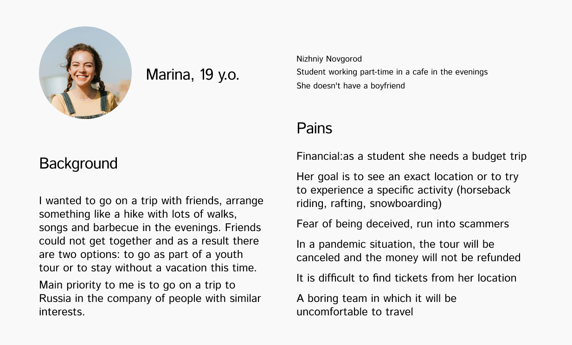This screenshot has width=572, height=345.
Task: Select the student working part-time line
Action: [x=392, y=72]
